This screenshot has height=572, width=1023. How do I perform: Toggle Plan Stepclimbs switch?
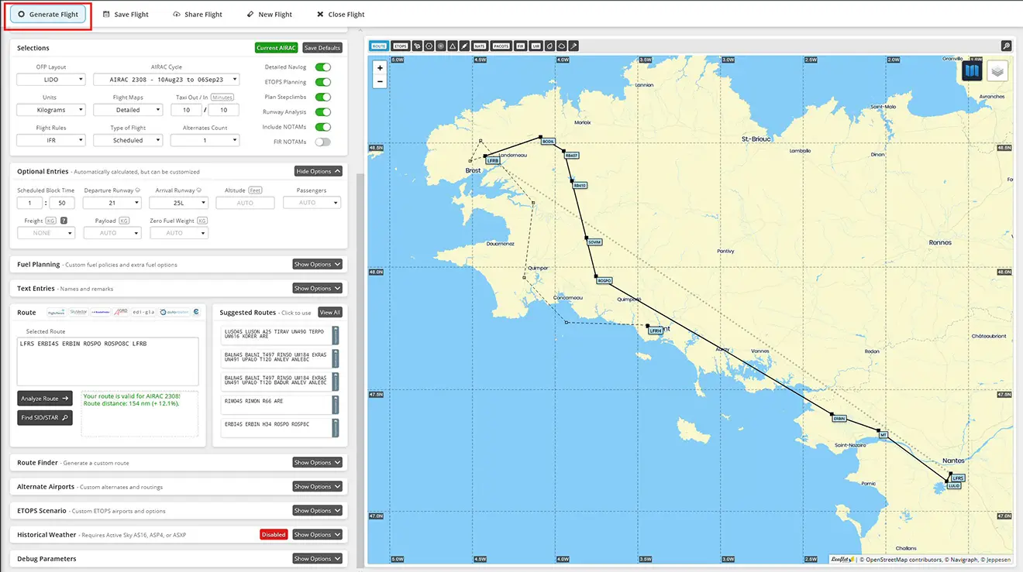tap(322, 97)
